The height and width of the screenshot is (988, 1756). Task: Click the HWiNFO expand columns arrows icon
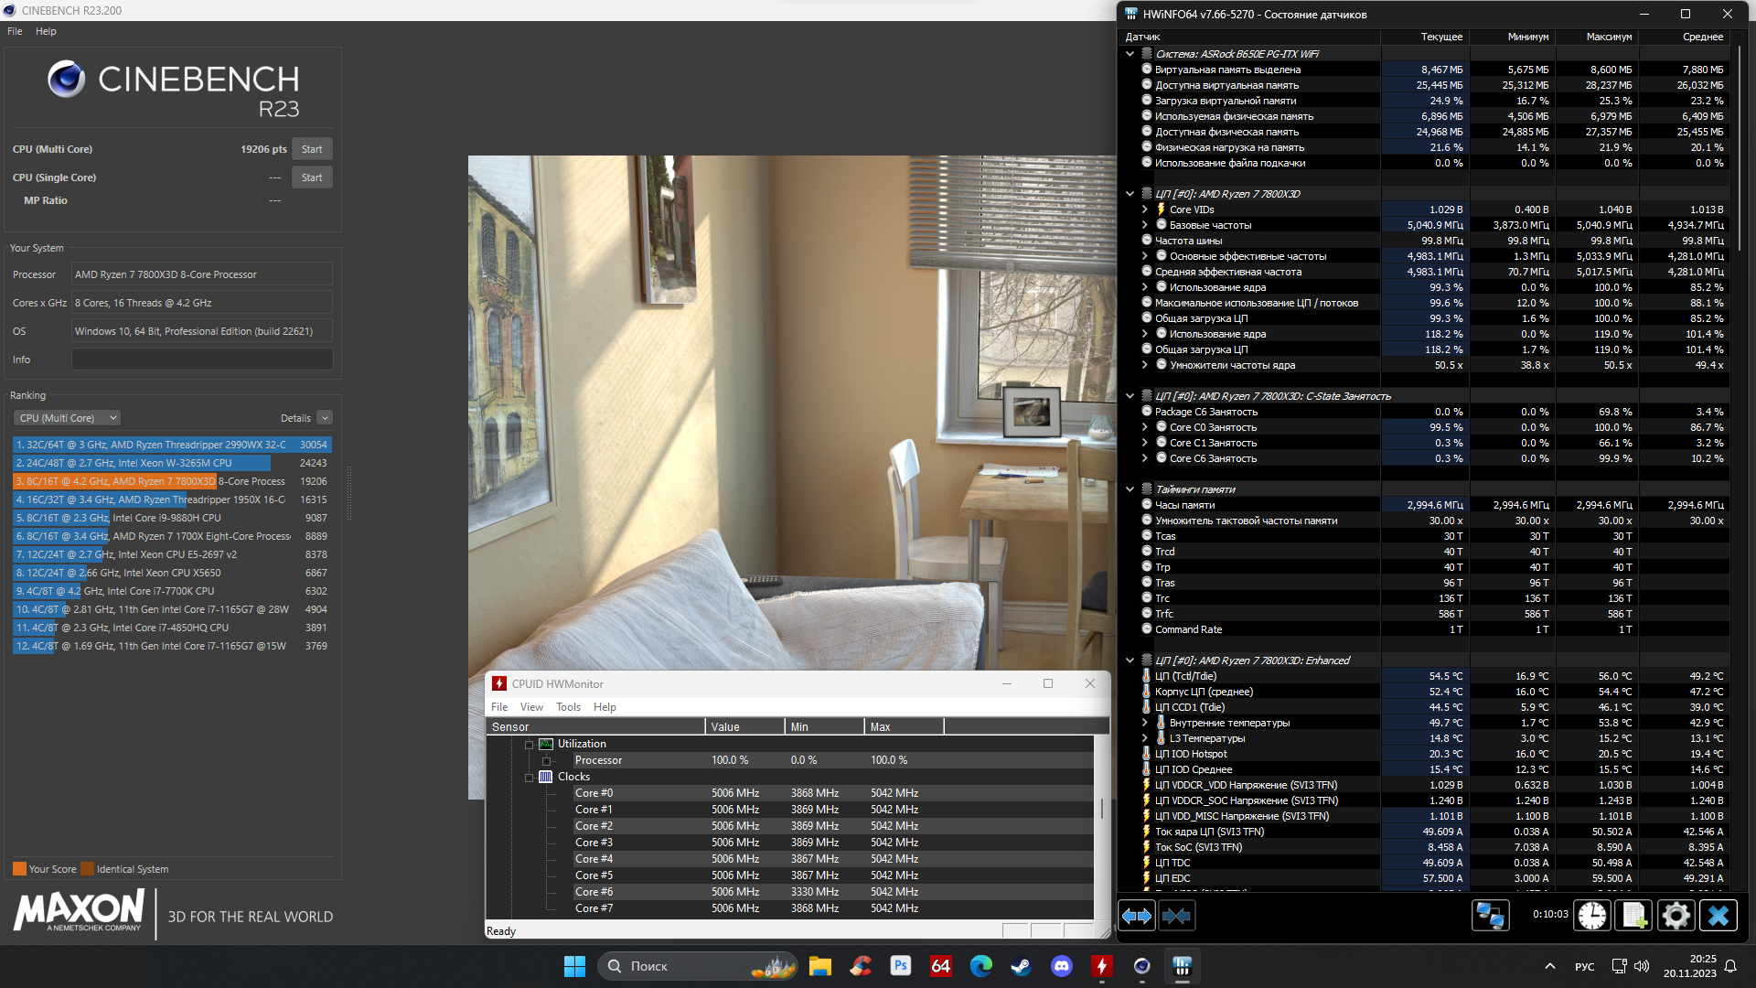point(1137,916)
